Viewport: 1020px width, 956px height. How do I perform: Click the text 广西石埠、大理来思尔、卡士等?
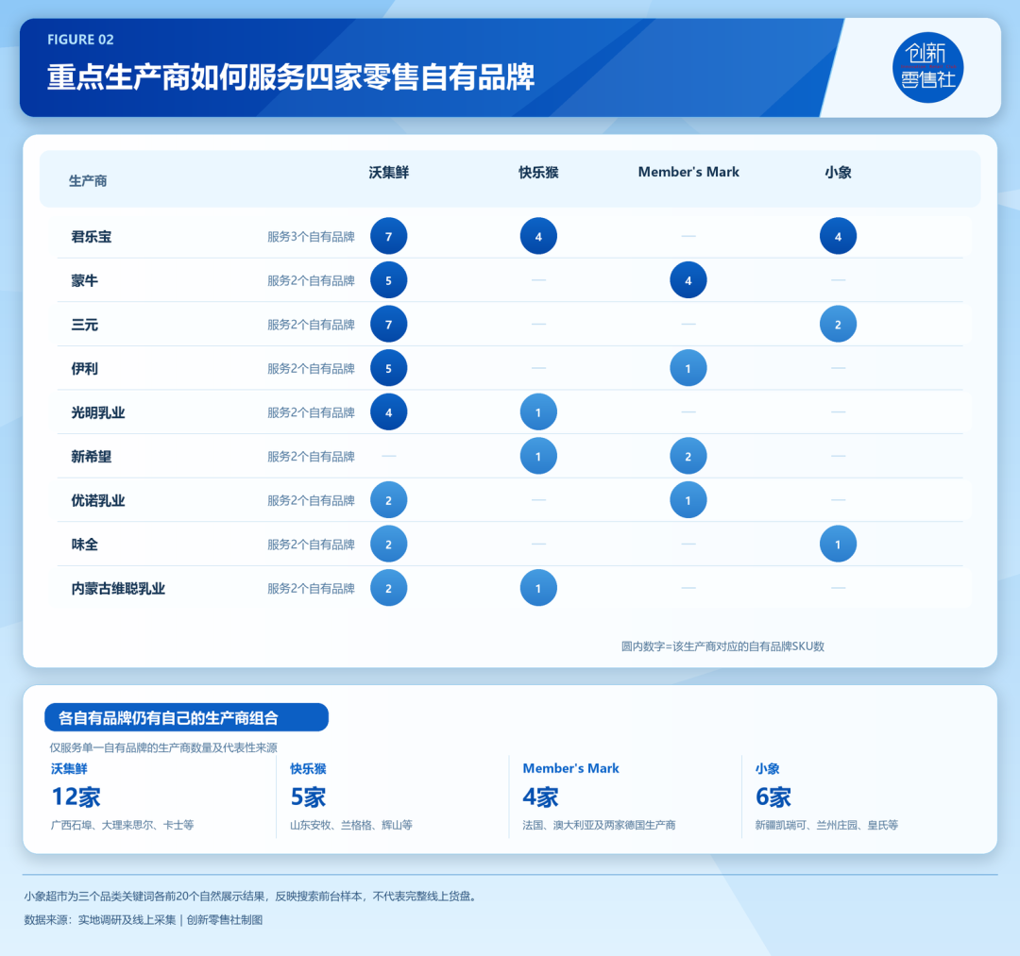coord(122,825)
